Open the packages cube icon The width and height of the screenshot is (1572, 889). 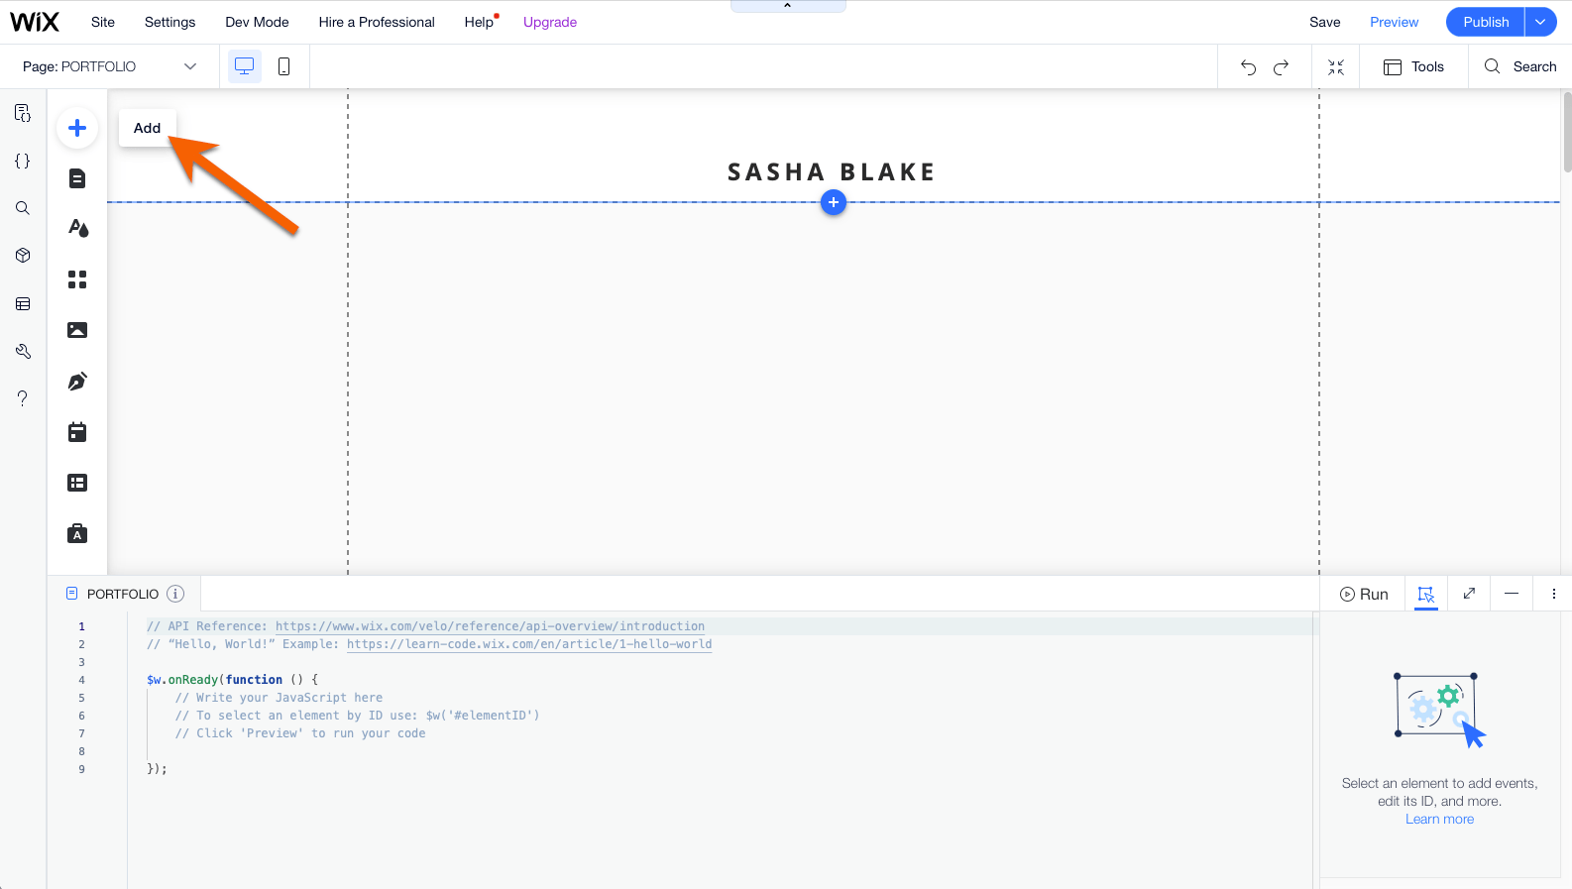pyautogui.click(x=23, y=256)
